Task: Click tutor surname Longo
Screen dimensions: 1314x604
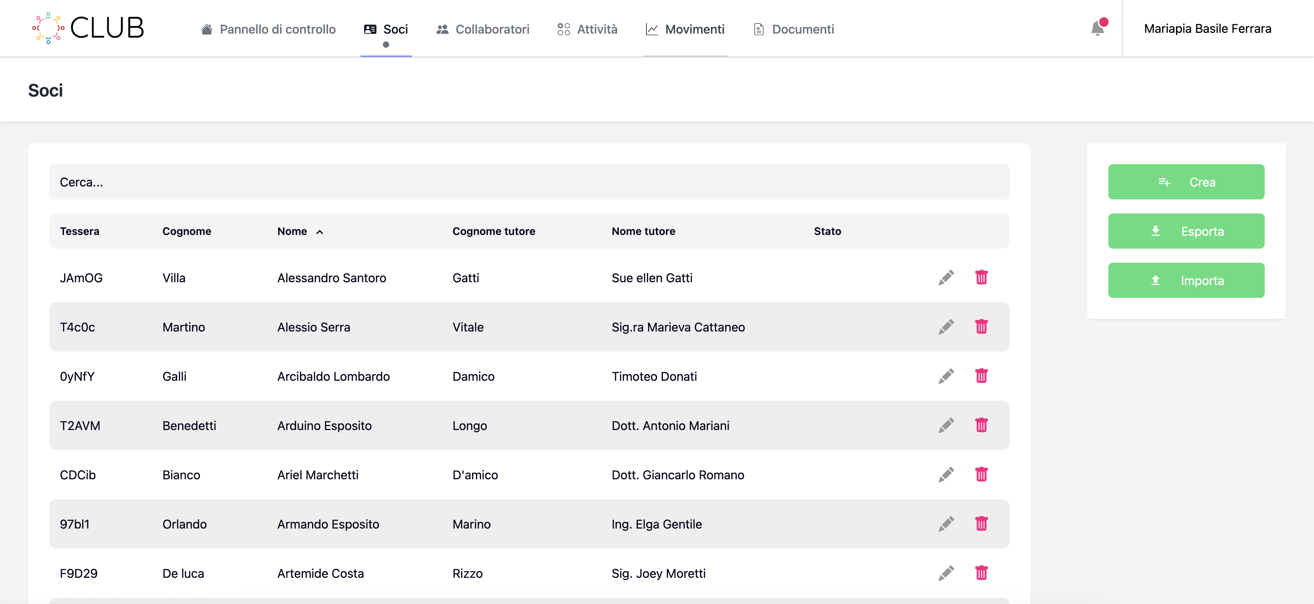Action: (x=469, y=425)
